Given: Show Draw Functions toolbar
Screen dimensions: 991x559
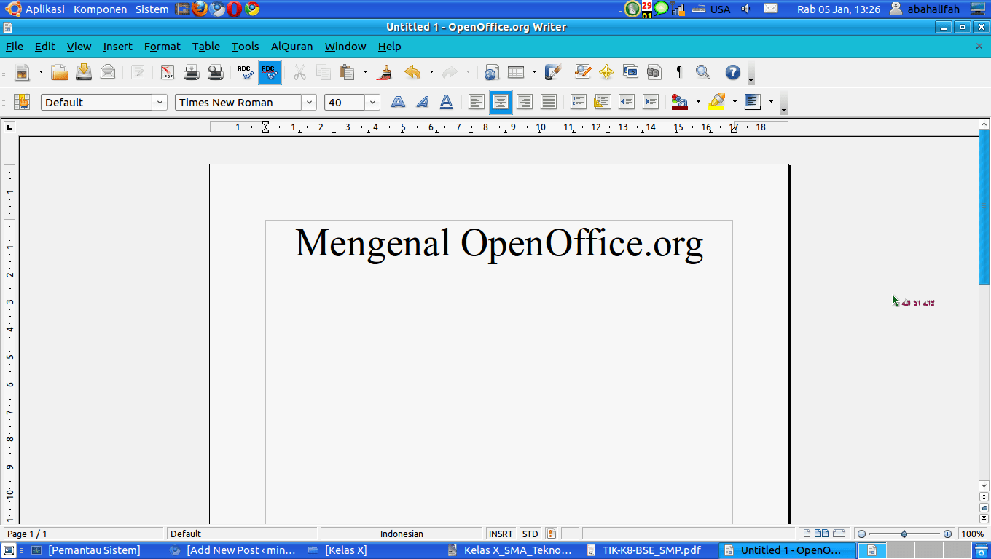Looking at the screenshot, I should (x=553, y=72).
